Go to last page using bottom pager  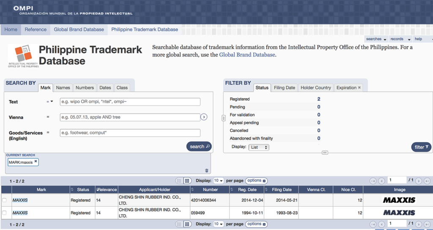[x=427, y=224]
